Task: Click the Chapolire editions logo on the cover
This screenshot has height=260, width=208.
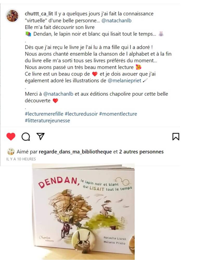Action: (47, 239)
